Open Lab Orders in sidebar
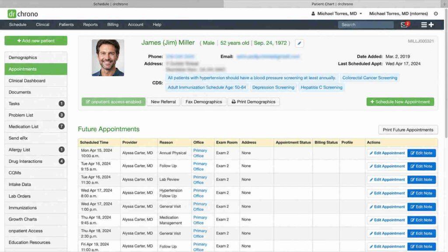 pyautogui.click(x=36, y=196)
